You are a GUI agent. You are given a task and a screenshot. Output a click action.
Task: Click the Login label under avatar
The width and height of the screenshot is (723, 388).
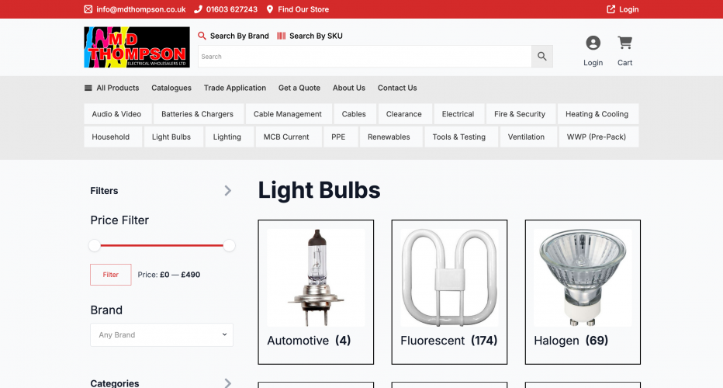[593, 63]
